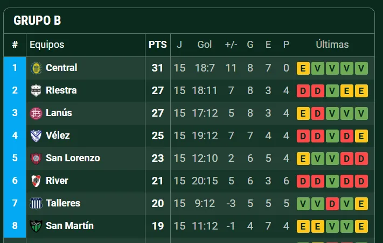Click the position 1 rank cell

(15, 68)
